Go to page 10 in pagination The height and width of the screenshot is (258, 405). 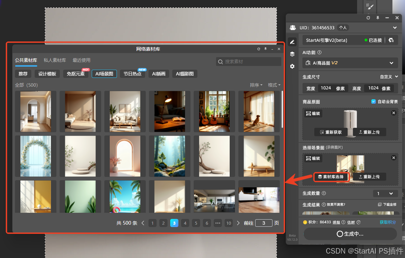point(229,223)
